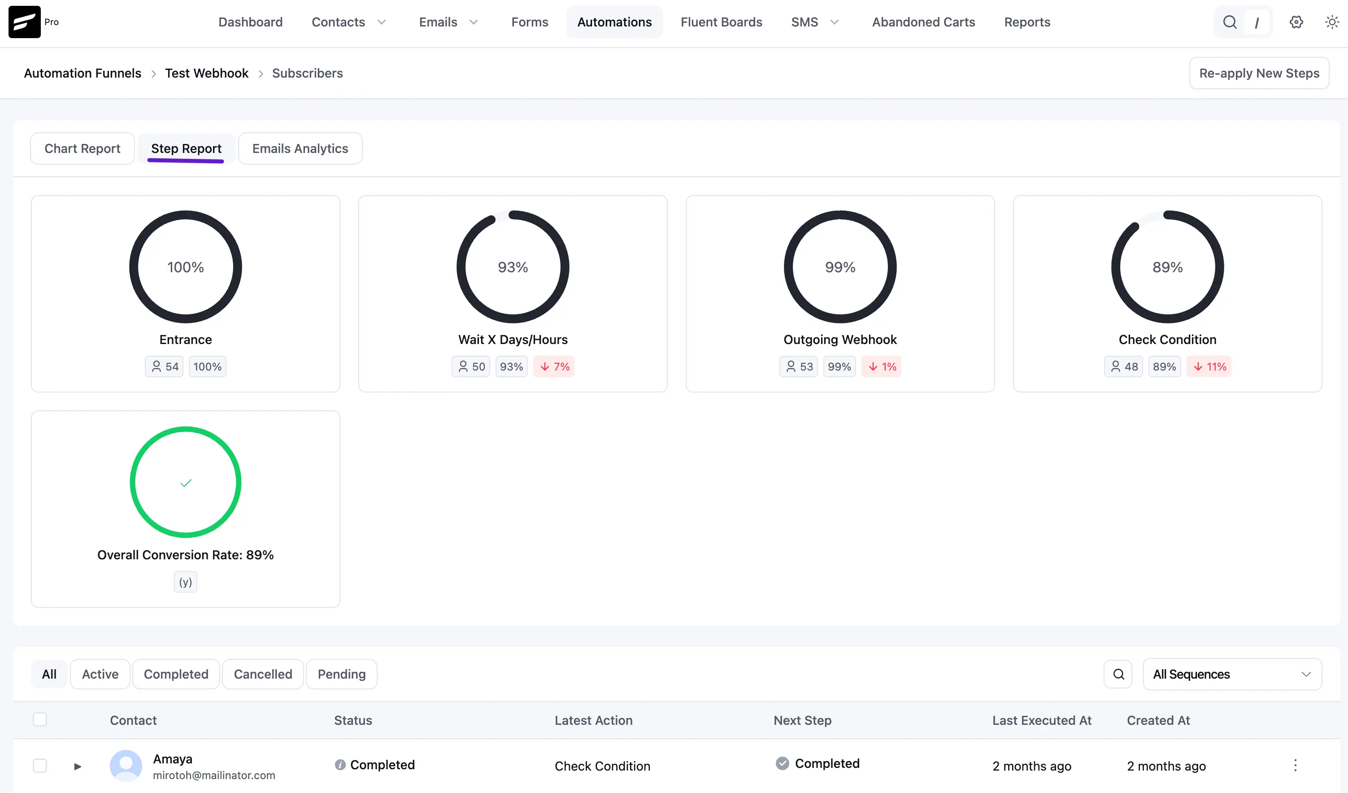This screenshot has height=793, width=1348.
Task: Go to Test Webhook breadcrumb
Action: [206, 73]
